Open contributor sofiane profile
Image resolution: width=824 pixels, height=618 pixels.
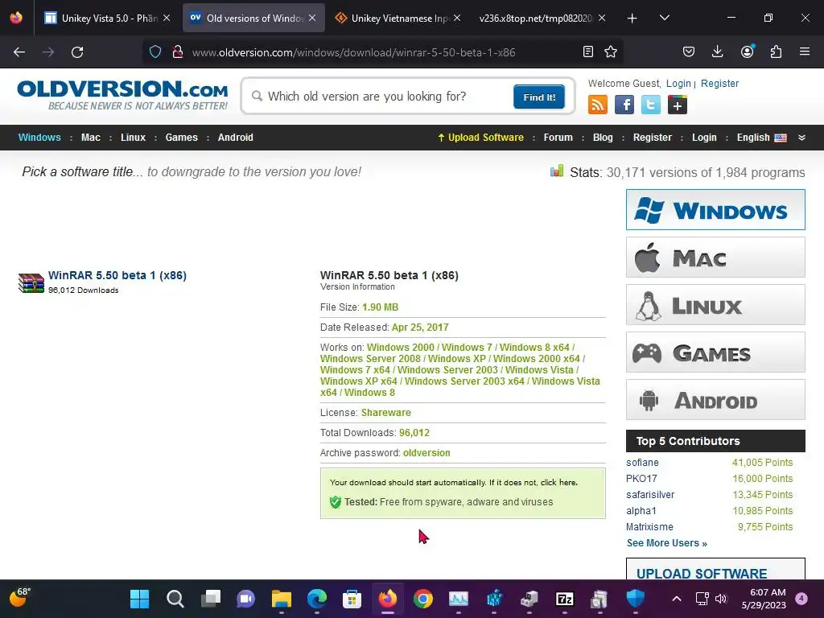coord(642,463)
